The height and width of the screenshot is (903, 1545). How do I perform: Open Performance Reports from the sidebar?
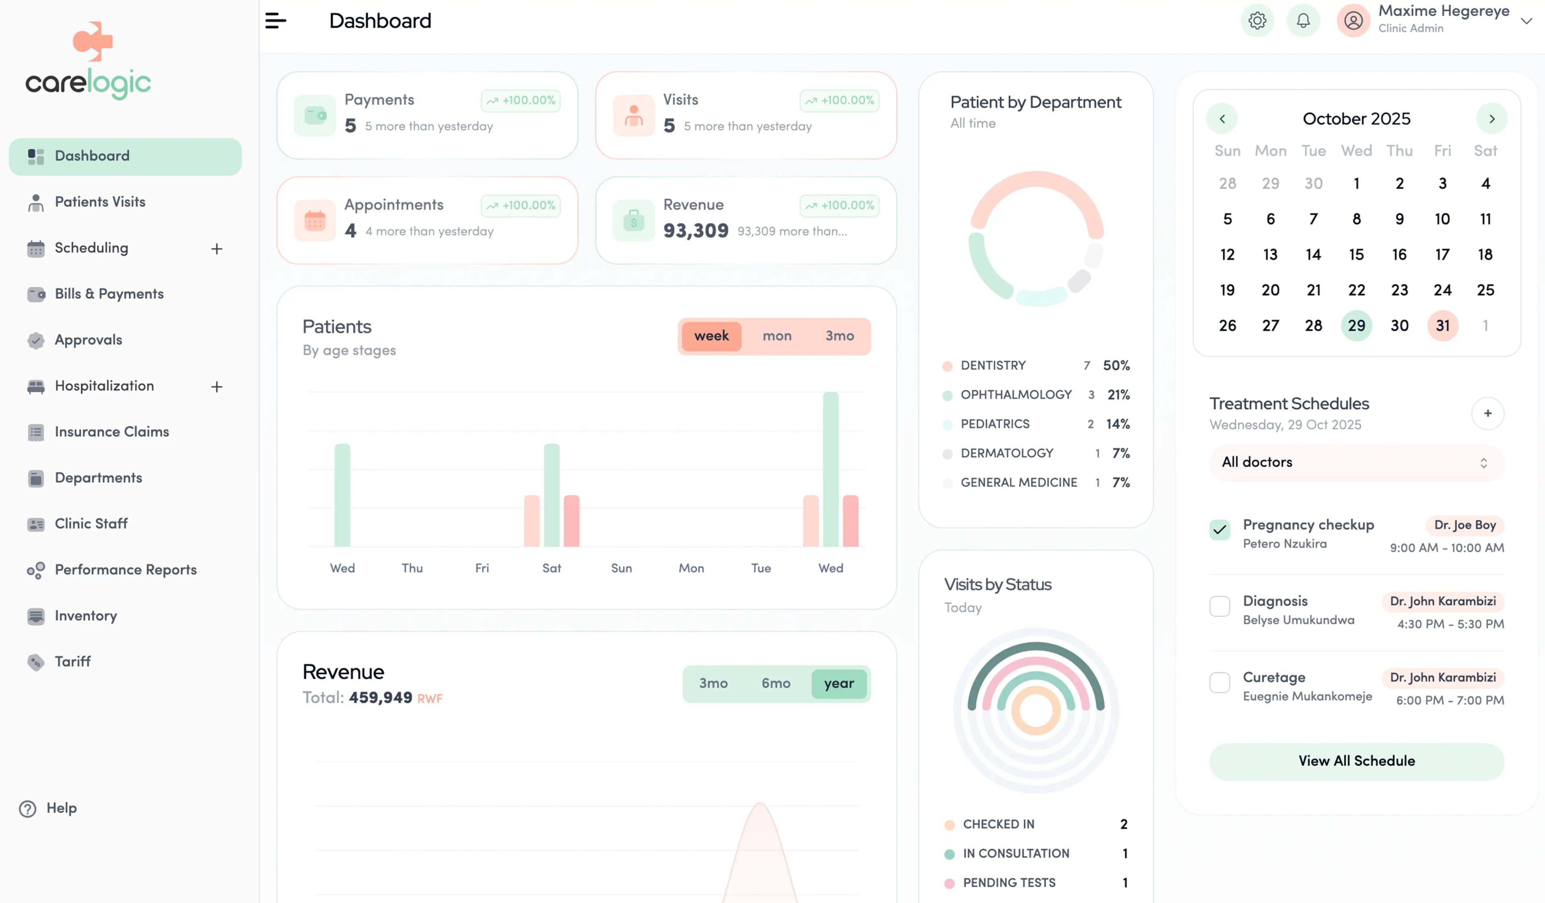click(x=126, y=570)
